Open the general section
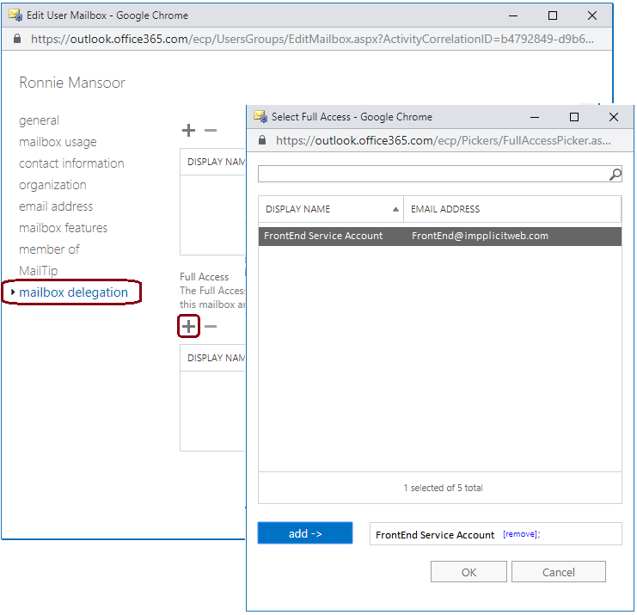The height and width of the screenshot is (615, 637). pos(39,120)
